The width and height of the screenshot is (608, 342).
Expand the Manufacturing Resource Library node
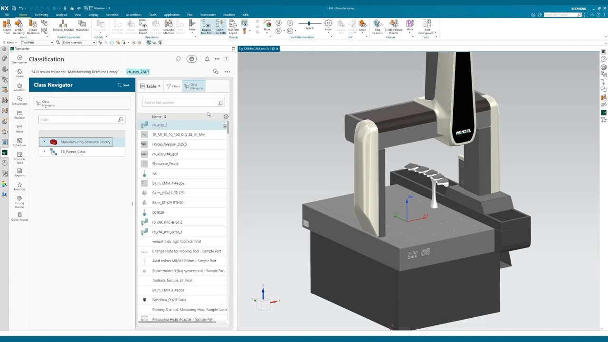point(44,142)
